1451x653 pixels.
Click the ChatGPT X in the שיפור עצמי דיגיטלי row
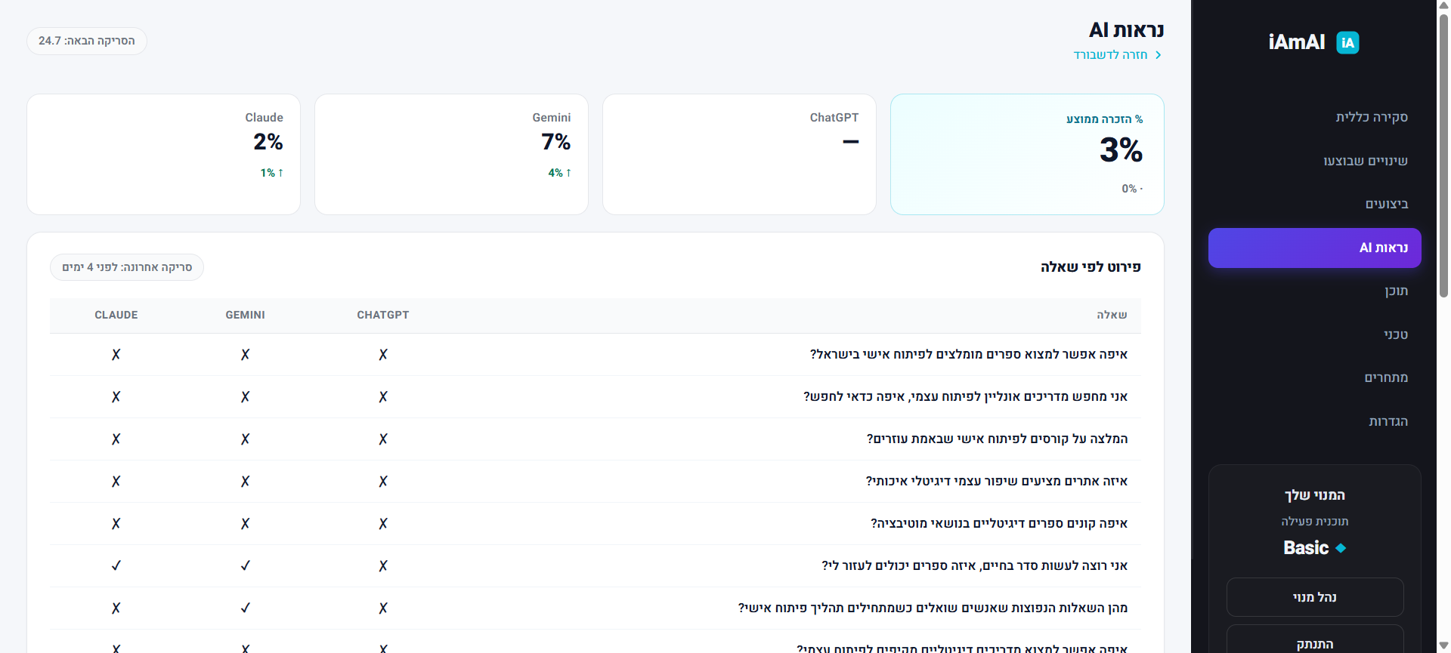383,481
